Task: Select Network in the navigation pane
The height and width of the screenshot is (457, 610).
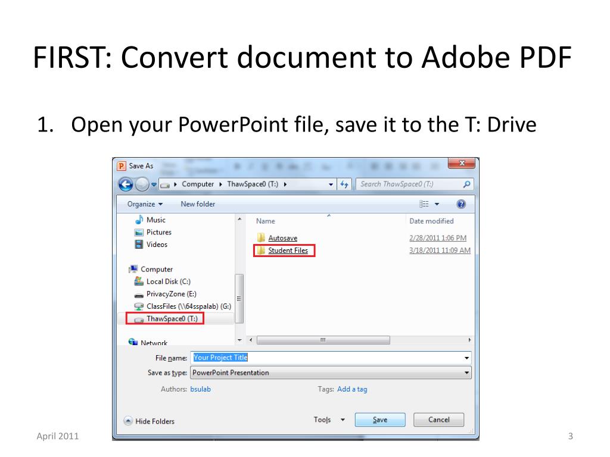Action: pos(154,343)
